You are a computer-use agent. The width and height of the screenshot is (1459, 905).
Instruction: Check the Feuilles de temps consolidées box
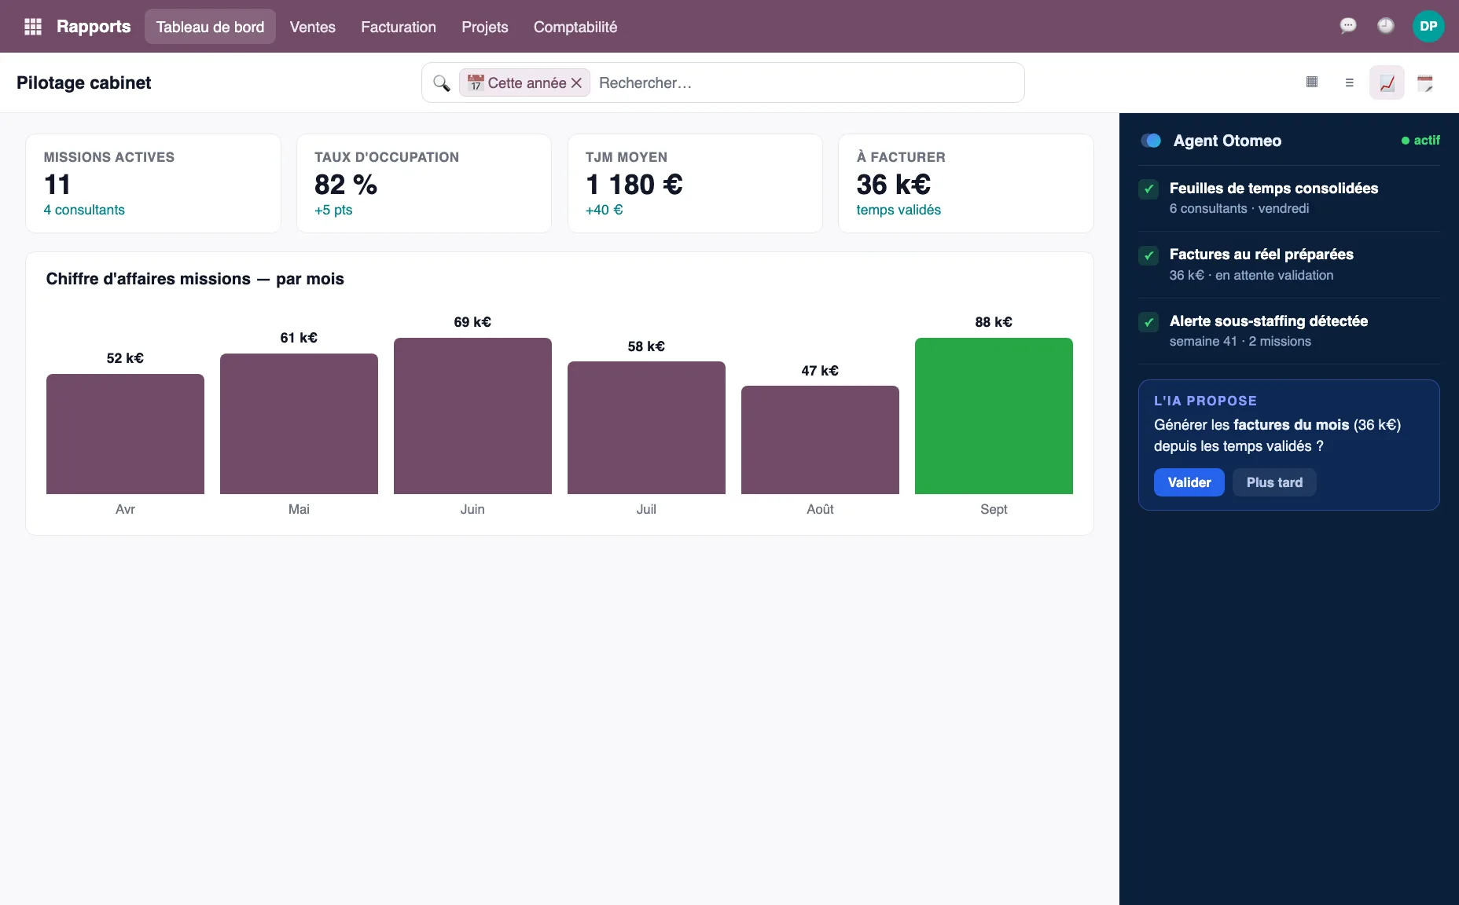1148,189
